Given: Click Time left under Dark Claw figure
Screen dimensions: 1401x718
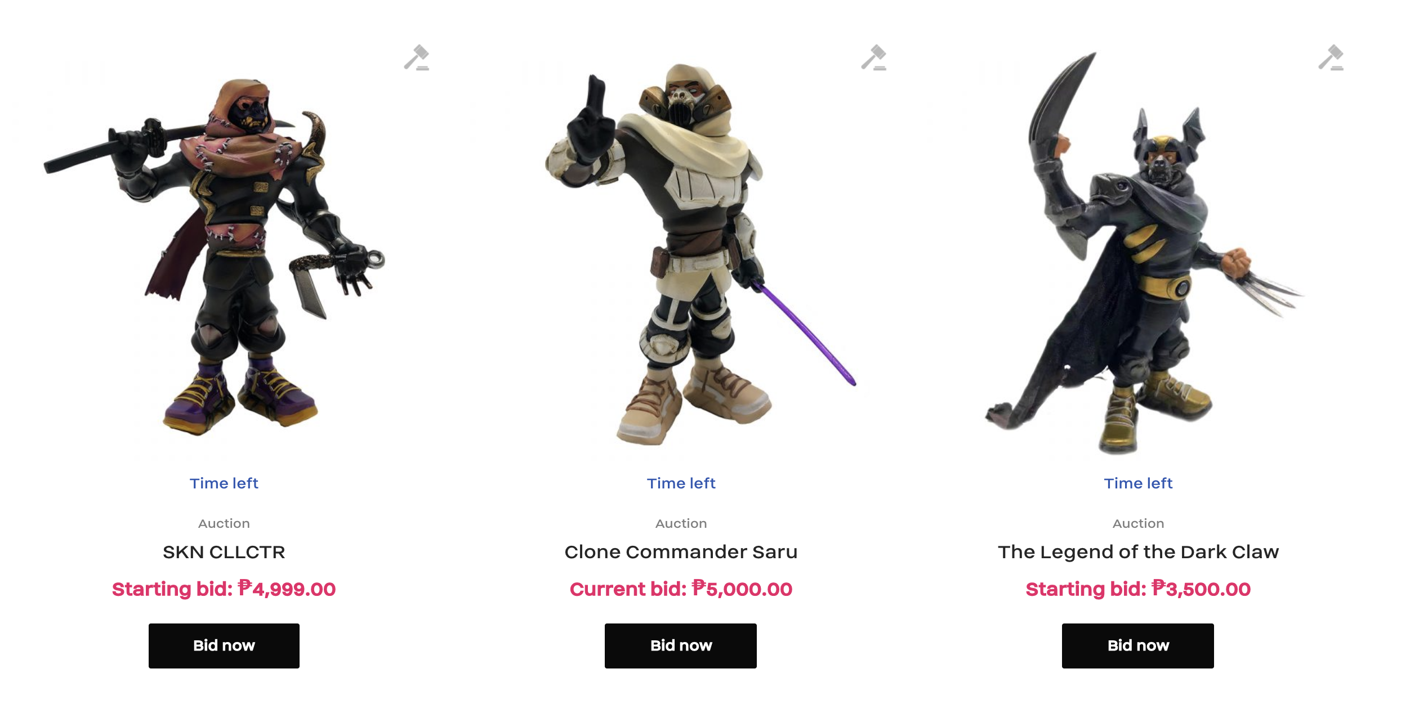Looking at the screenshot, I should click(1138, 483).
